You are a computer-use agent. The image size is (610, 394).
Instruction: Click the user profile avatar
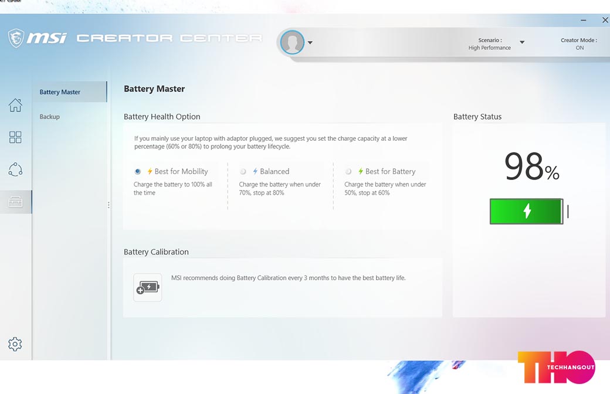(x=292, y=42)
